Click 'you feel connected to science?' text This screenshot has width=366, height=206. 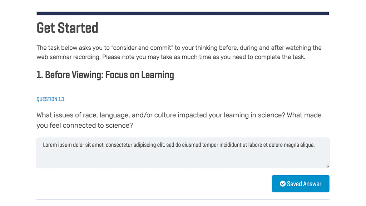click(x=84, y=126)
